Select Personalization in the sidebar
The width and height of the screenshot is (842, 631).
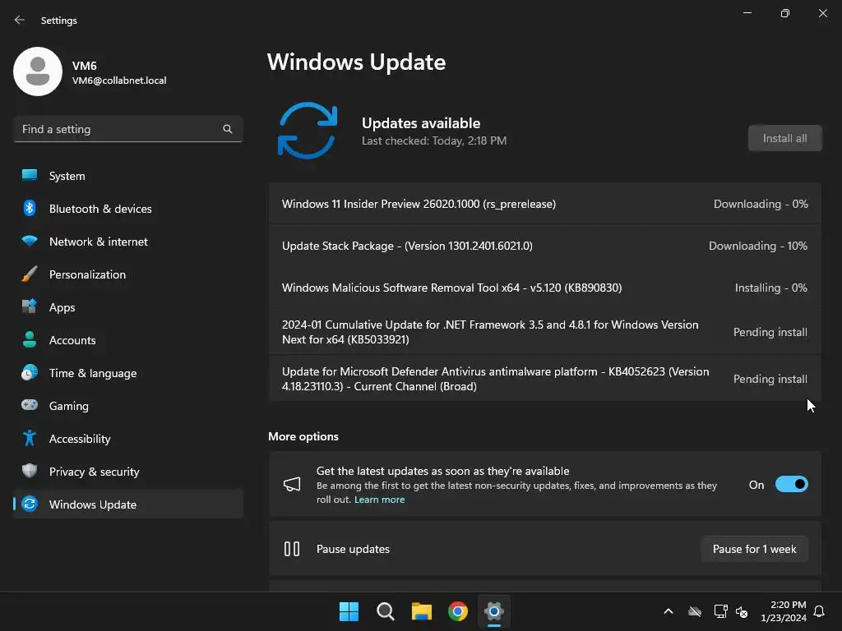point(128,274)
